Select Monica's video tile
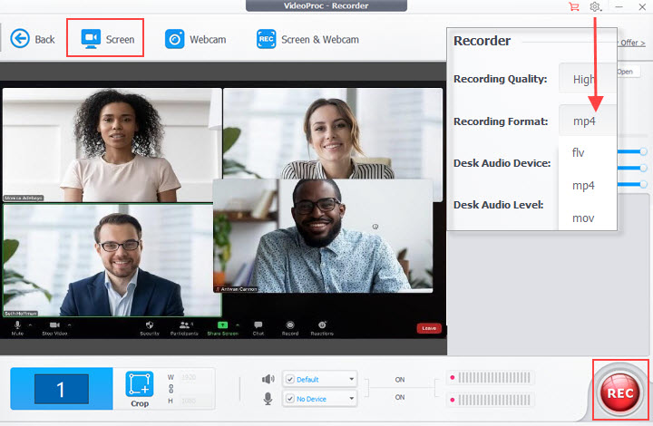The image size is (653, 426). 112,145
